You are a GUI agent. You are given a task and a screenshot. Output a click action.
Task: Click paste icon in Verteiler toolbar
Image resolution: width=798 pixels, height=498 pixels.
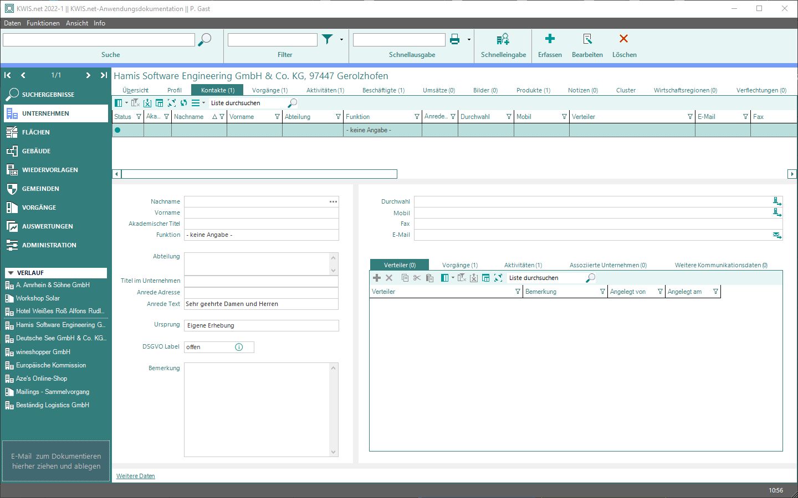click(x=429, y=278)
